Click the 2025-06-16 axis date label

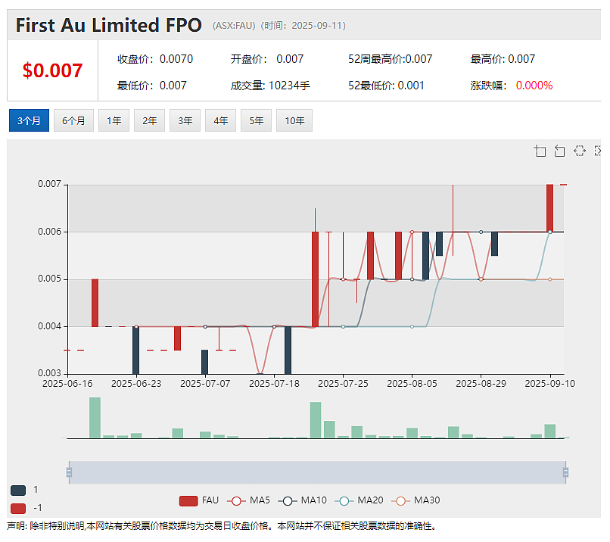[x=67, y=384]
